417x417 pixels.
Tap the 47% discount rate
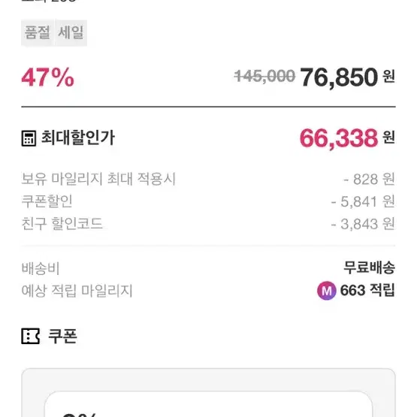point(47,77)
